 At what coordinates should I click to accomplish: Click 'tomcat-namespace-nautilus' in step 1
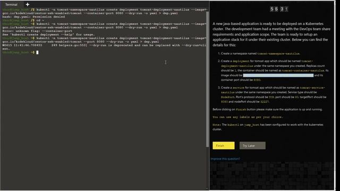click(278, 54)
